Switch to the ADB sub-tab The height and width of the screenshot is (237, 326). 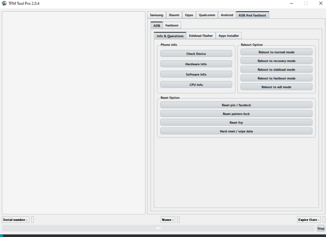pyautogui.click(x=157, y=25)
